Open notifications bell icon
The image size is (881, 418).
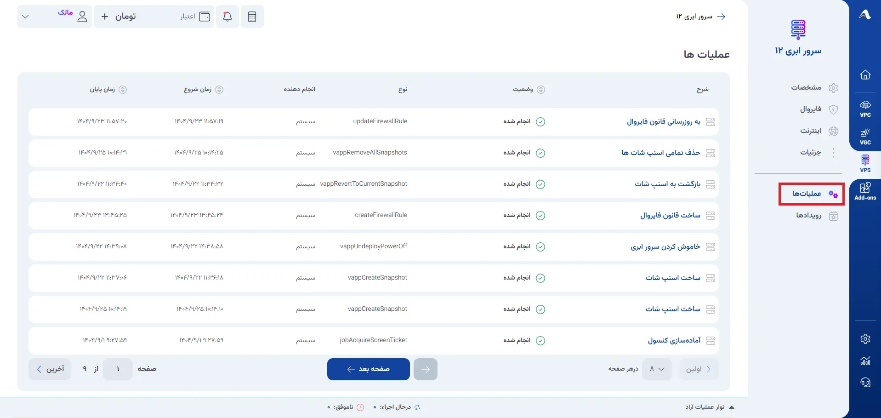227,17
